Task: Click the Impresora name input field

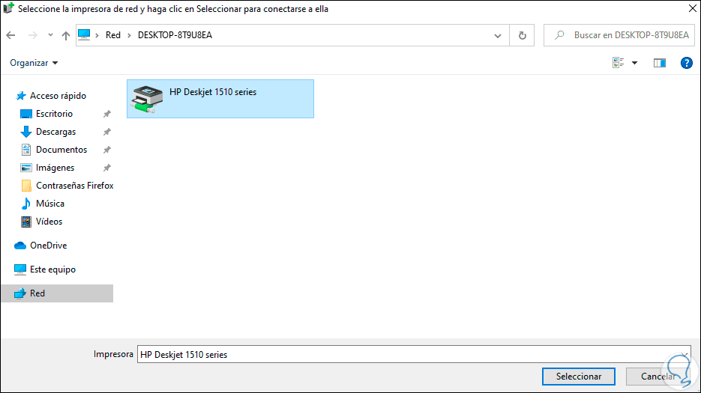Action: coord(414,354)
